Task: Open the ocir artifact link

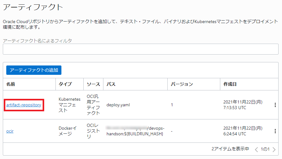Action: 10,131
